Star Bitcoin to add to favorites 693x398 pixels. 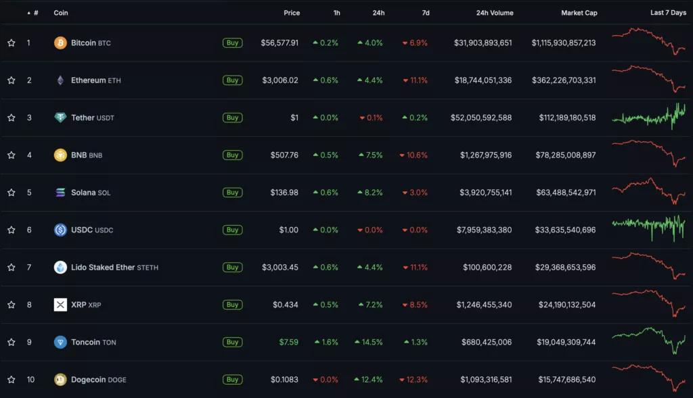pyautogui.click(x=12, y=43)
